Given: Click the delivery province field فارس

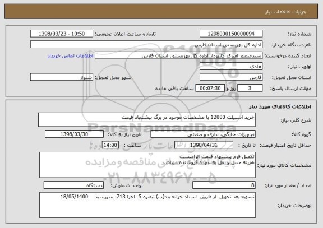Looking at the screenshot, I should [231, 77].
